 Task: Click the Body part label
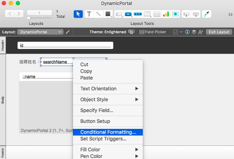[x=3, y=100]
